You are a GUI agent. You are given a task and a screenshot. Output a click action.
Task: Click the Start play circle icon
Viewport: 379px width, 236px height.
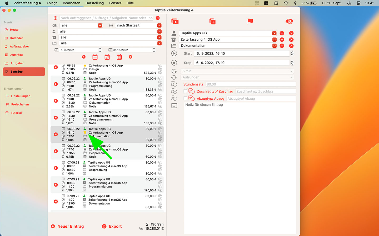click(174, 53)
